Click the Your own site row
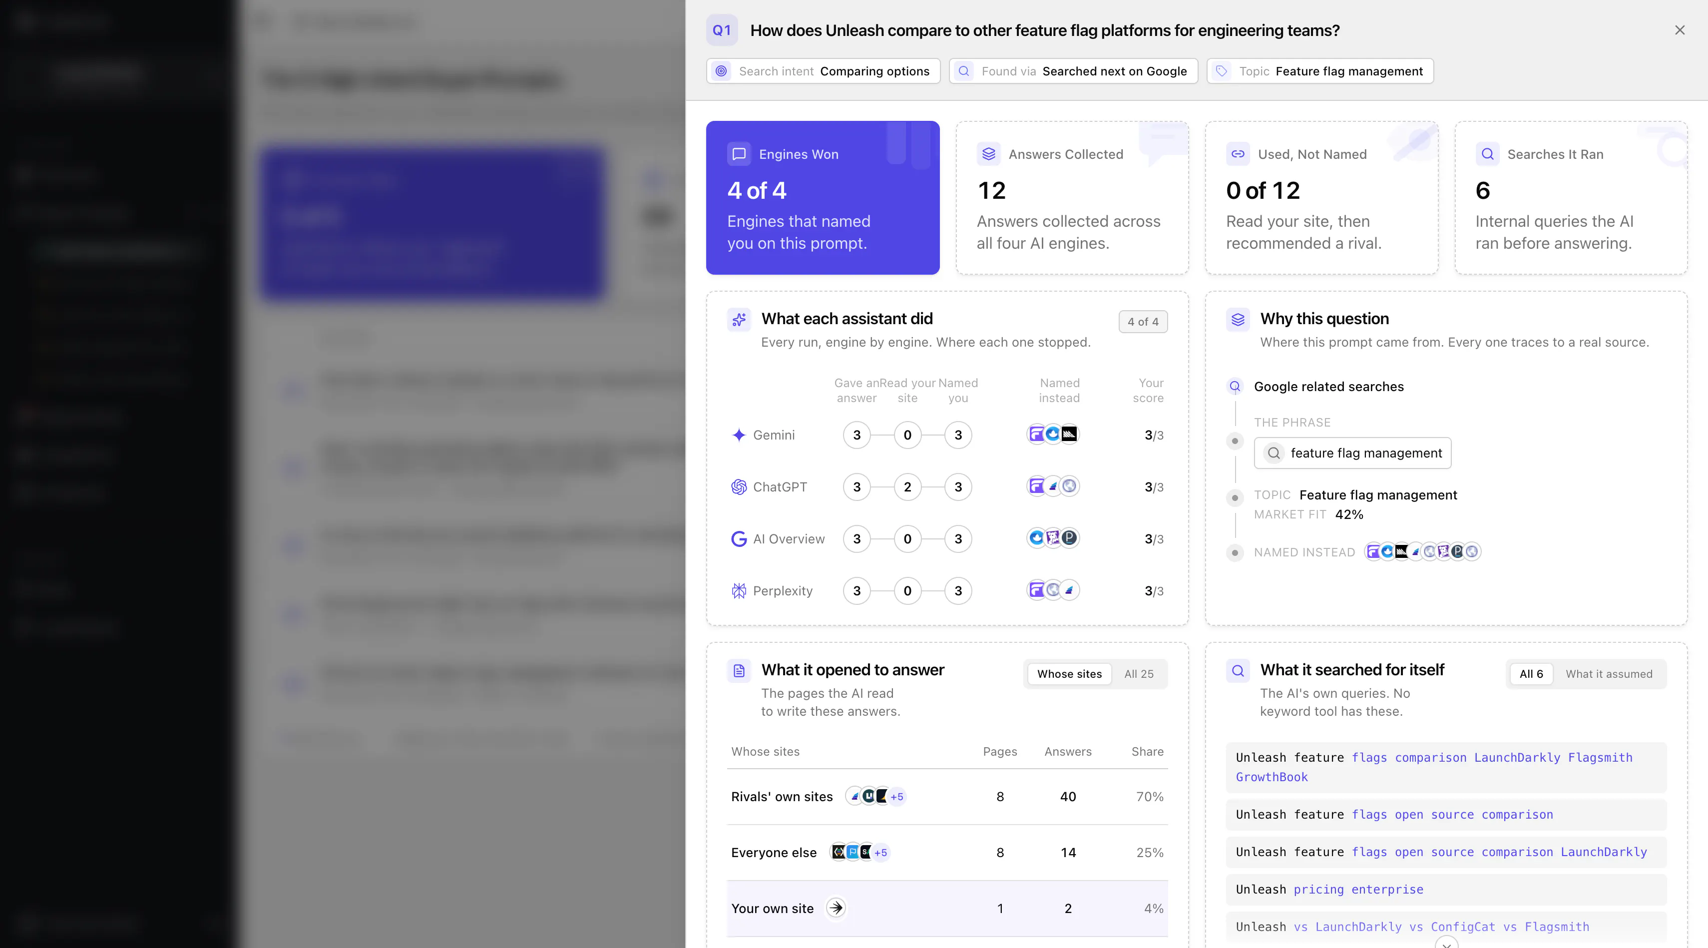The height and width of the screenshot is (948, 1708). 947,908
